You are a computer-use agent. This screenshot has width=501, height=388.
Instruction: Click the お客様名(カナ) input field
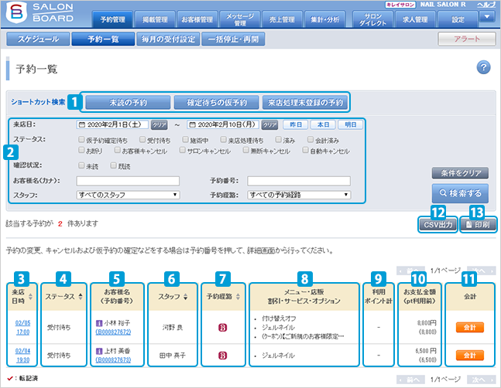click(x=128, y=181)
